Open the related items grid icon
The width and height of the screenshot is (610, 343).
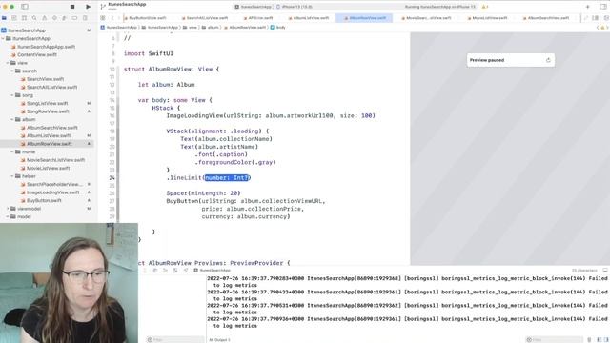point(103,18)
